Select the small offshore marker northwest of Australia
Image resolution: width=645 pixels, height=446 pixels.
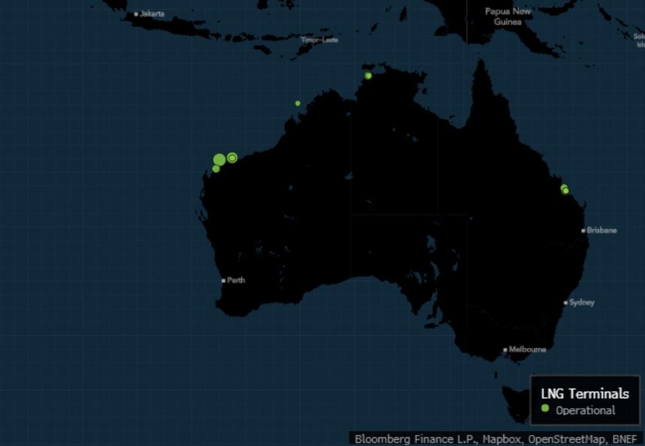point(298,103)
